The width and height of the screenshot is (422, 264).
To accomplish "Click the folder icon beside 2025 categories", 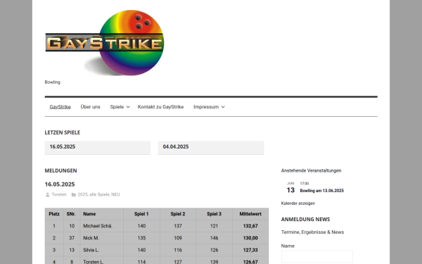I will coord(73,194).
